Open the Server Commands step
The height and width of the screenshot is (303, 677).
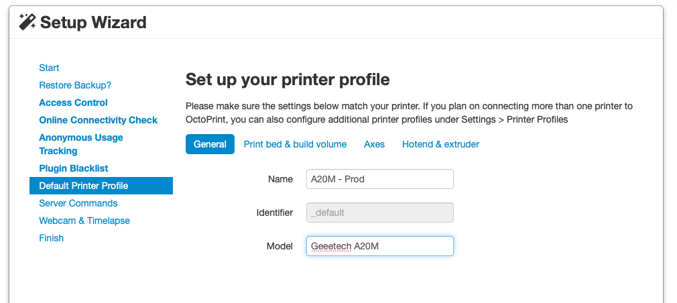(78, 203)
